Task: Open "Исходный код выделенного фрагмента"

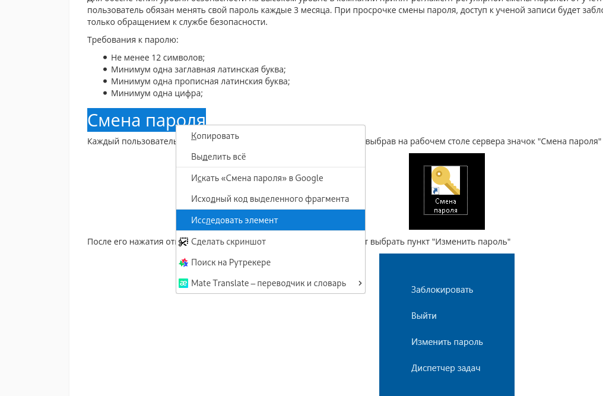Action: pyautogui.click(x=271, y=199)
